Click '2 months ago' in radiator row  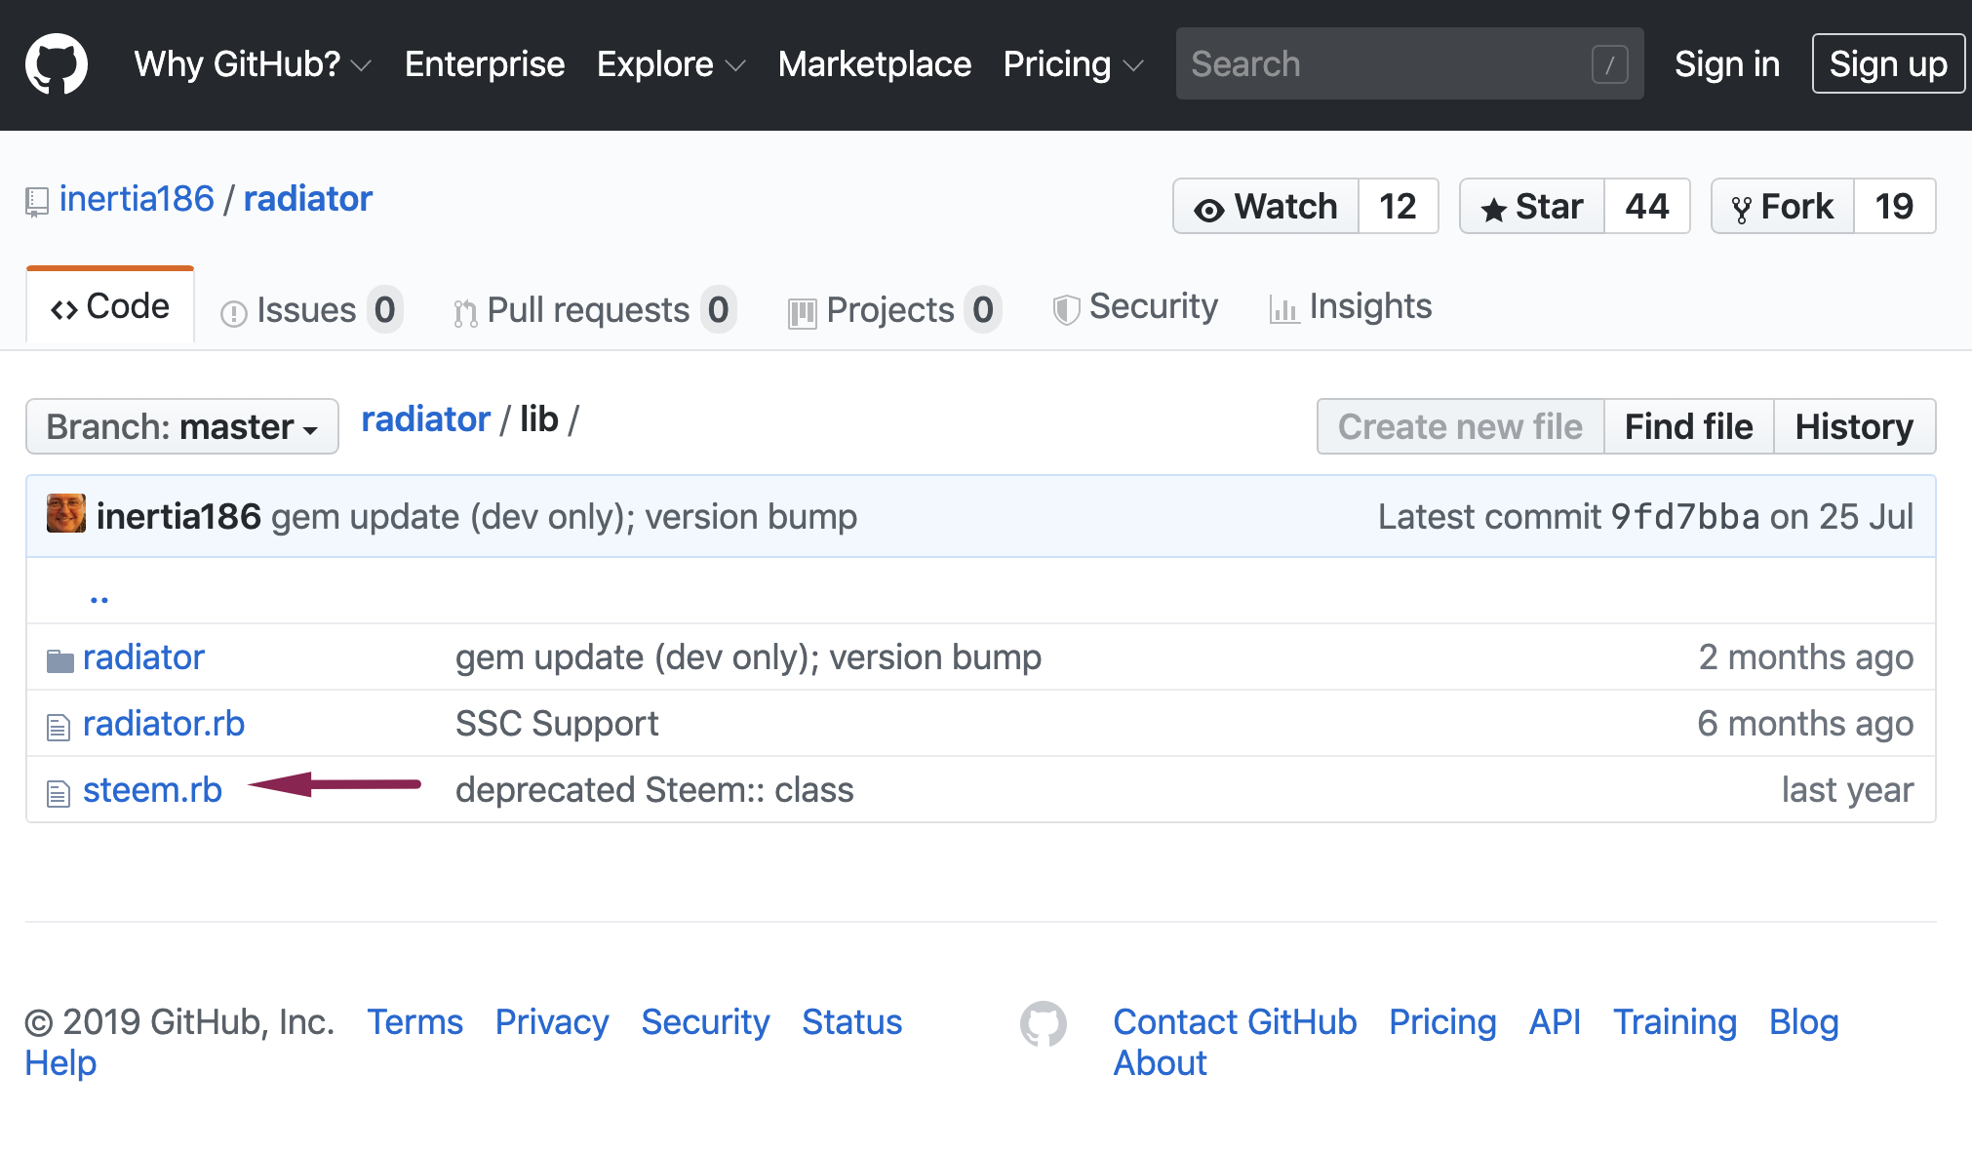click(1806, 657)
